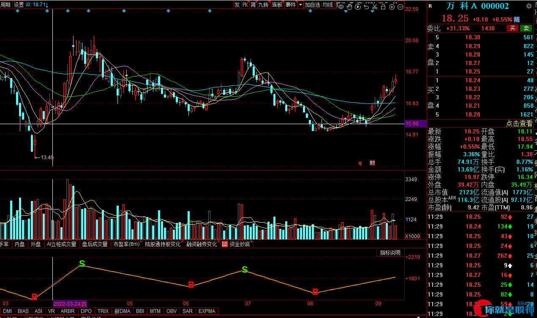This screenshot has width=537, height=318.
Task: Click sell level 5 price 18.30
Action: [x=473, y=37]
